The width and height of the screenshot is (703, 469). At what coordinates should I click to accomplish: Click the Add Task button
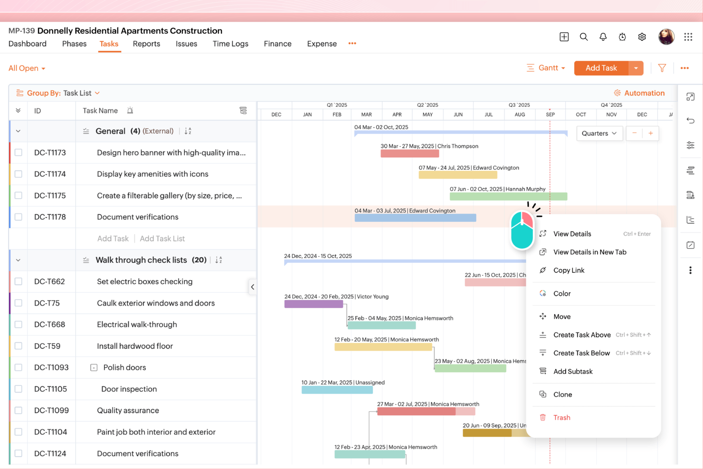pyautogui.click(x=600, y=68)
